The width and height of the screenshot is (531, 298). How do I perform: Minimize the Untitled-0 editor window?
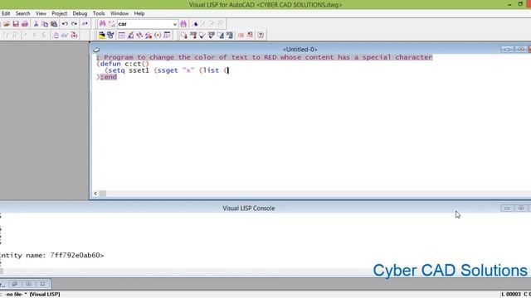click(x=507, y=50)
